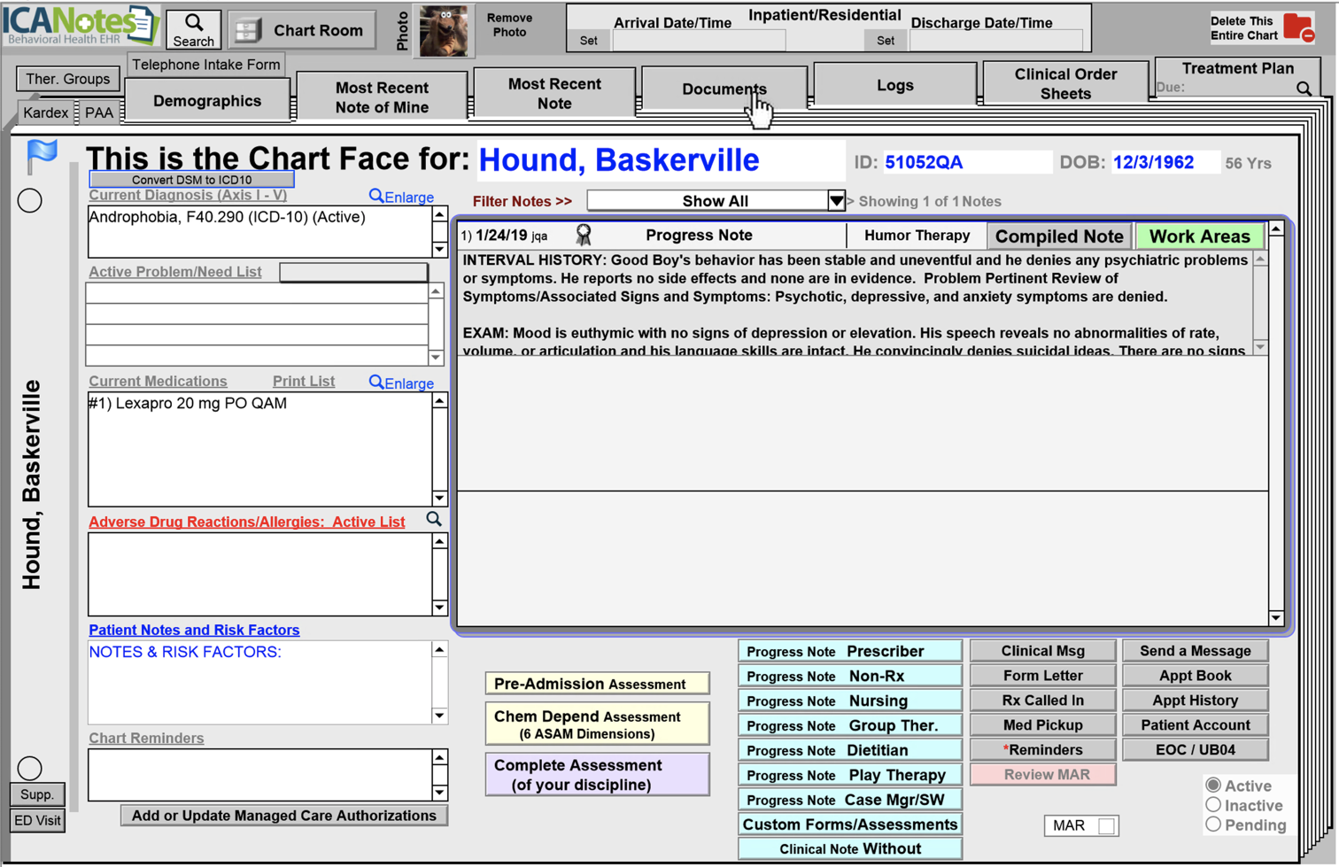Click the red Delete Entire Chart folder icon
Viewport: 1339px width, 867px height.
[1298, 27]
